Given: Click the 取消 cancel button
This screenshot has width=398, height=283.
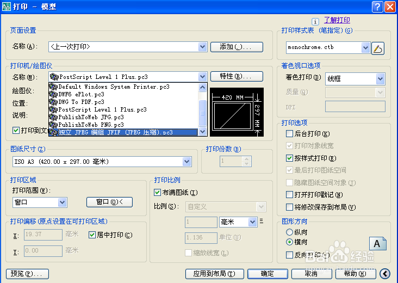Looking at the screenshot, I should [x=312, y=274].
